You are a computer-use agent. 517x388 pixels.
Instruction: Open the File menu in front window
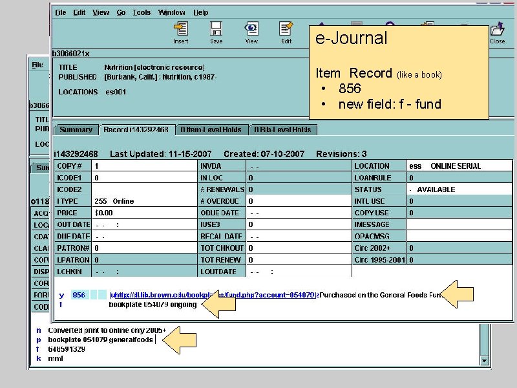[60, 12]
